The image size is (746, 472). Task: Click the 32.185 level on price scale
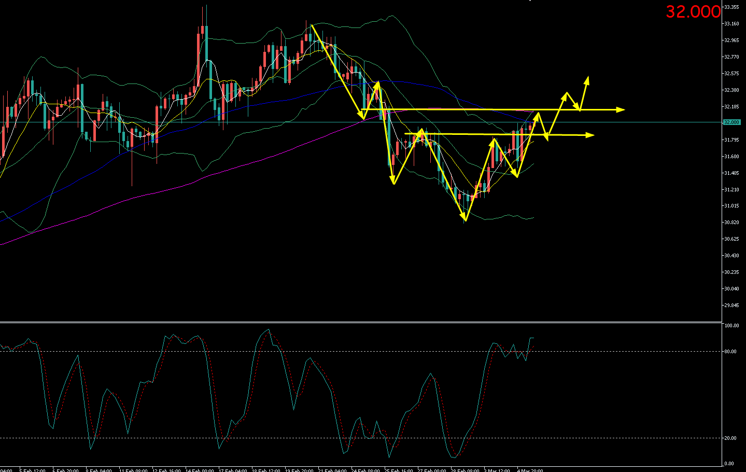point(731,107)
